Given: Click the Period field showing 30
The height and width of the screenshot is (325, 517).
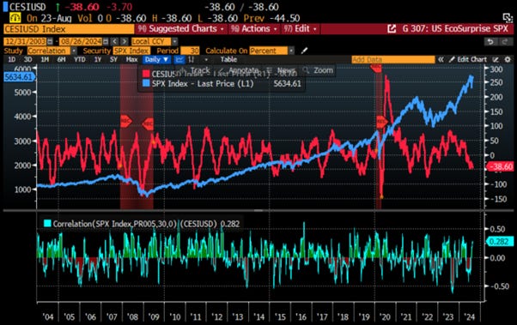Looking at the screenshot, I should (x=191, y=51).
